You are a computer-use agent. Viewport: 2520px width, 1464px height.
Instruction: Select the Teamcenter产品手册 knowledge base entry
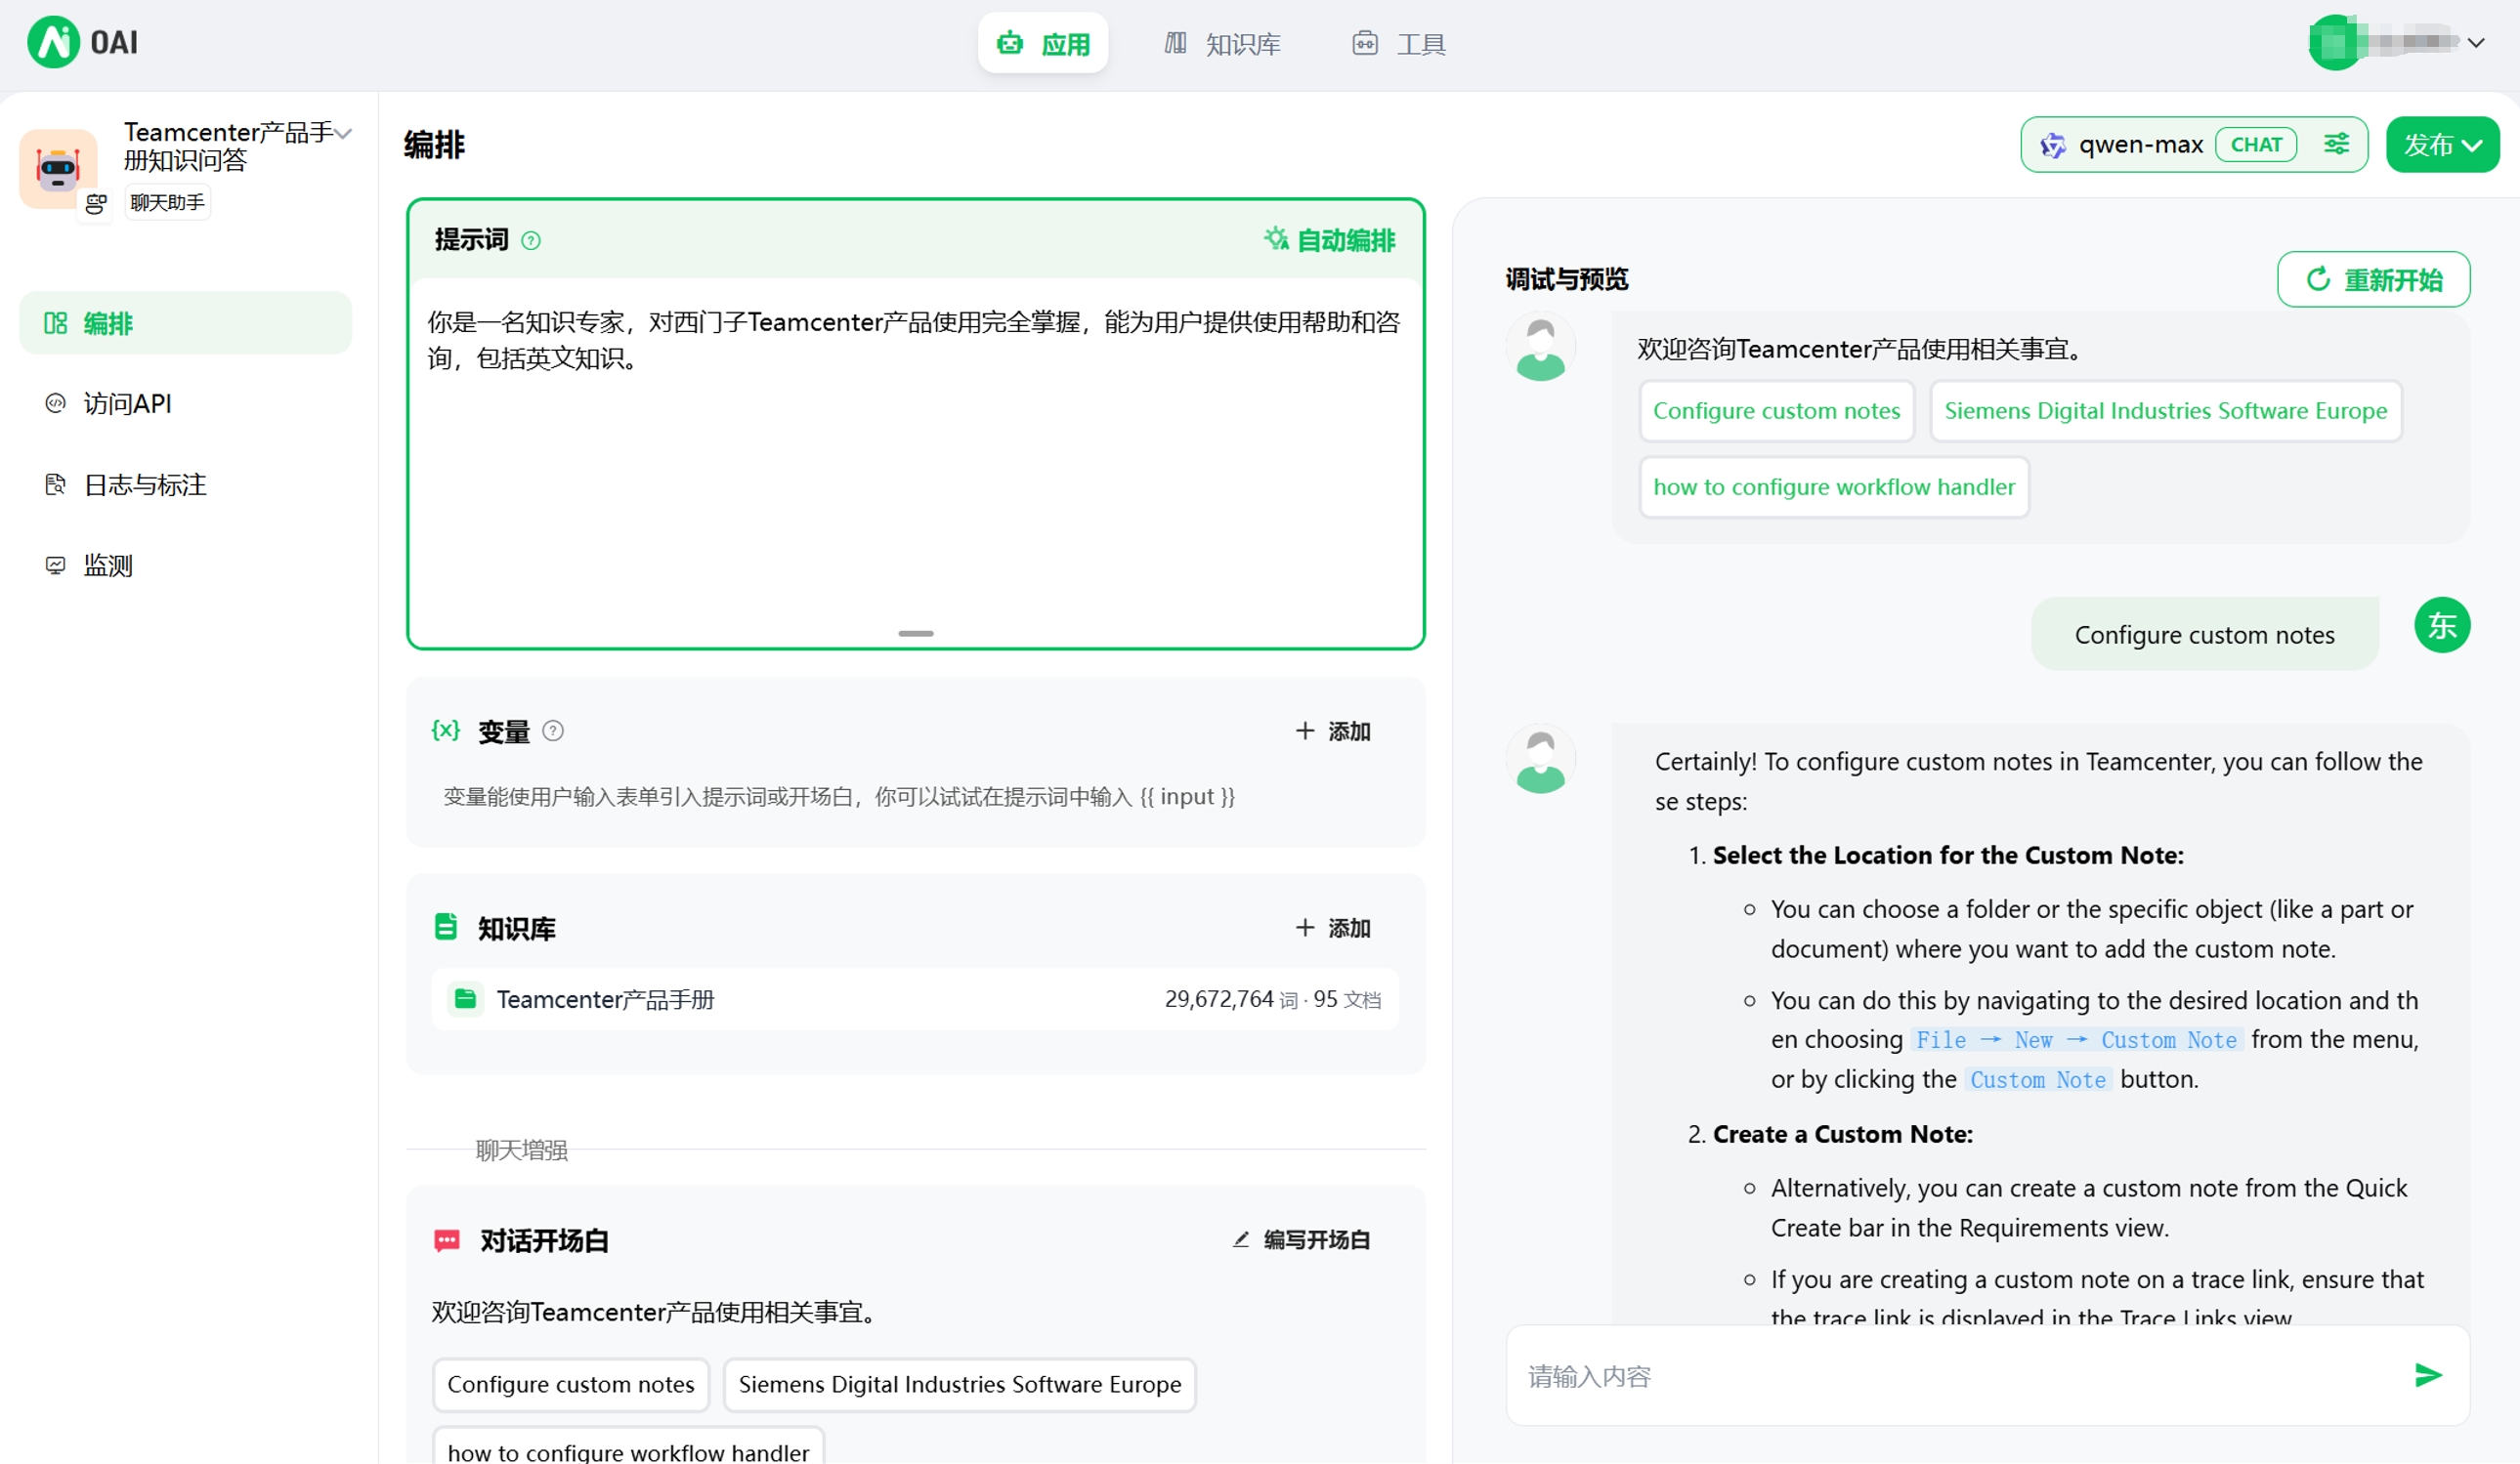tap(915, 999)
